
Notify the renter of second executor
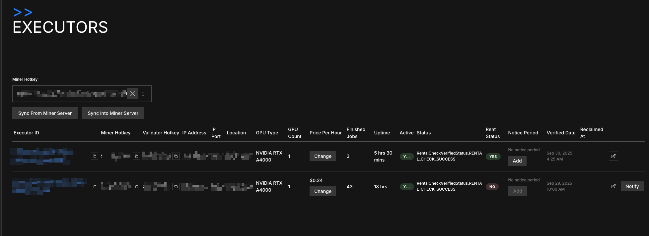(632, 186)
